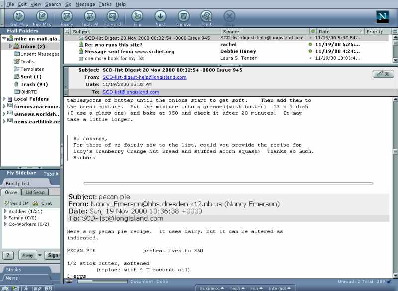Viewport: 398px width, 291px height.
Task: Delete the message using trash icon
Action: click(x=183, y=18)
